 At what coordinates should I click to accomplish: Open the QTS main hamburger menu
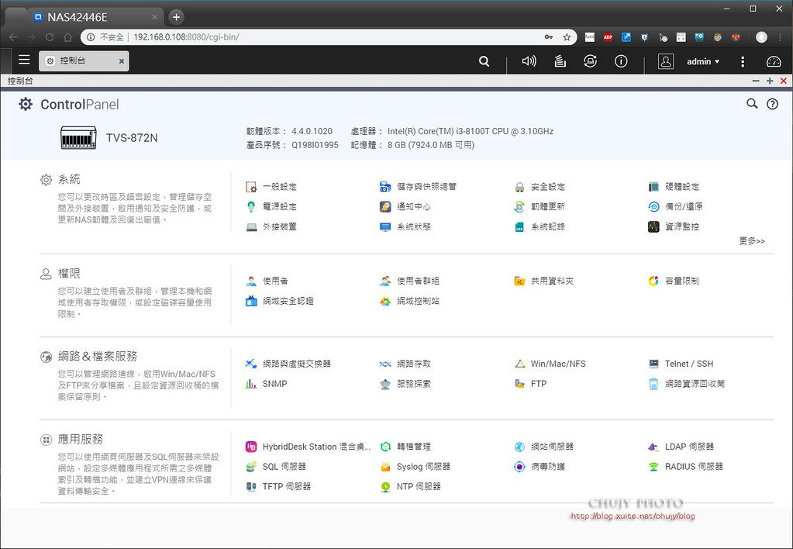click(24, 60)
